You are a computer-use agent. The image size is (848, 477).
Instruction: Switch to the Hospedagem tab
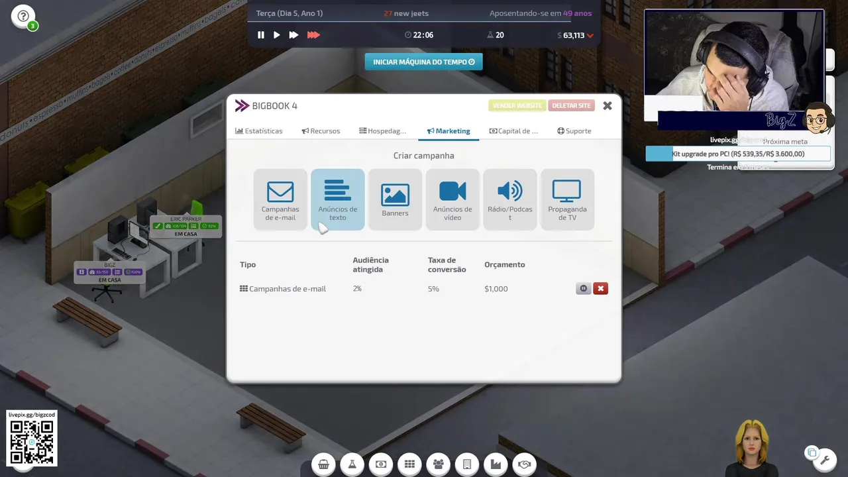[382, 131]
